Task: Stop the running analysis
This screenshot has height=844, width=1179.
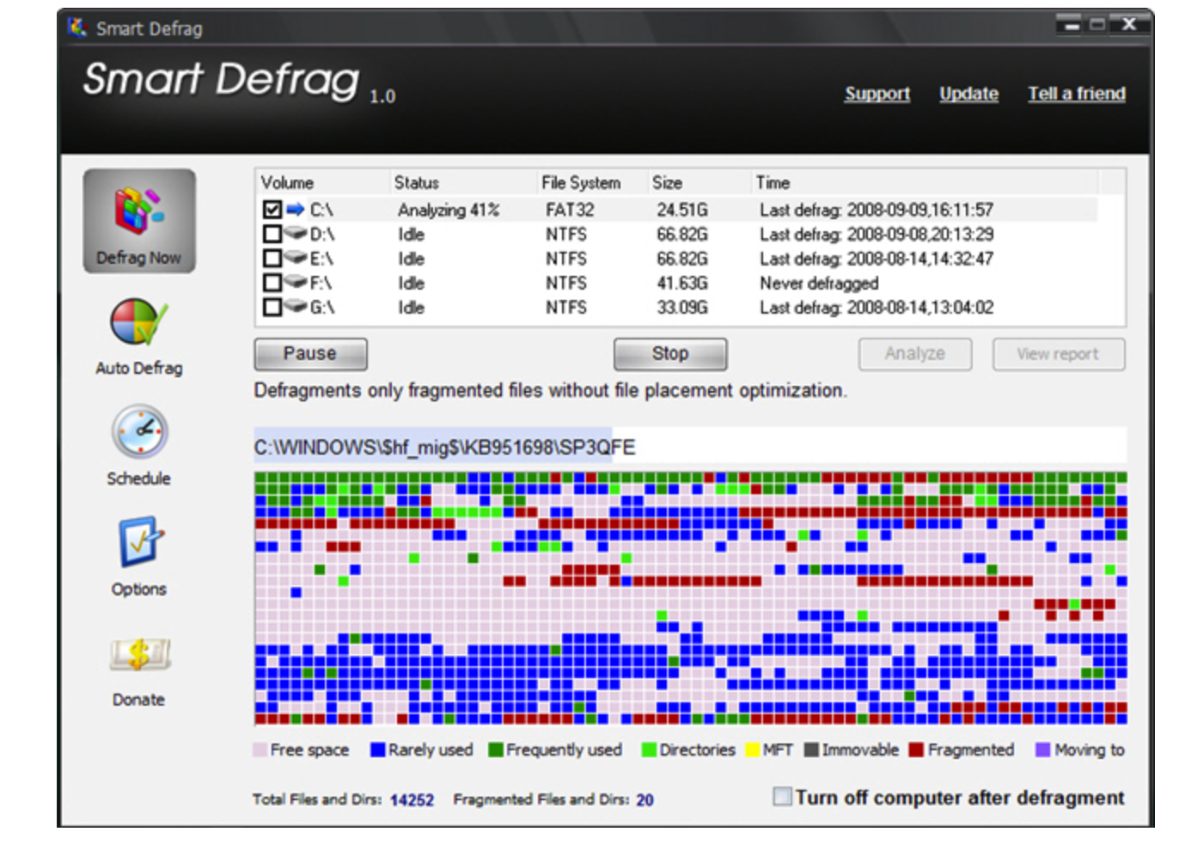Action: [x=670, y=353]
